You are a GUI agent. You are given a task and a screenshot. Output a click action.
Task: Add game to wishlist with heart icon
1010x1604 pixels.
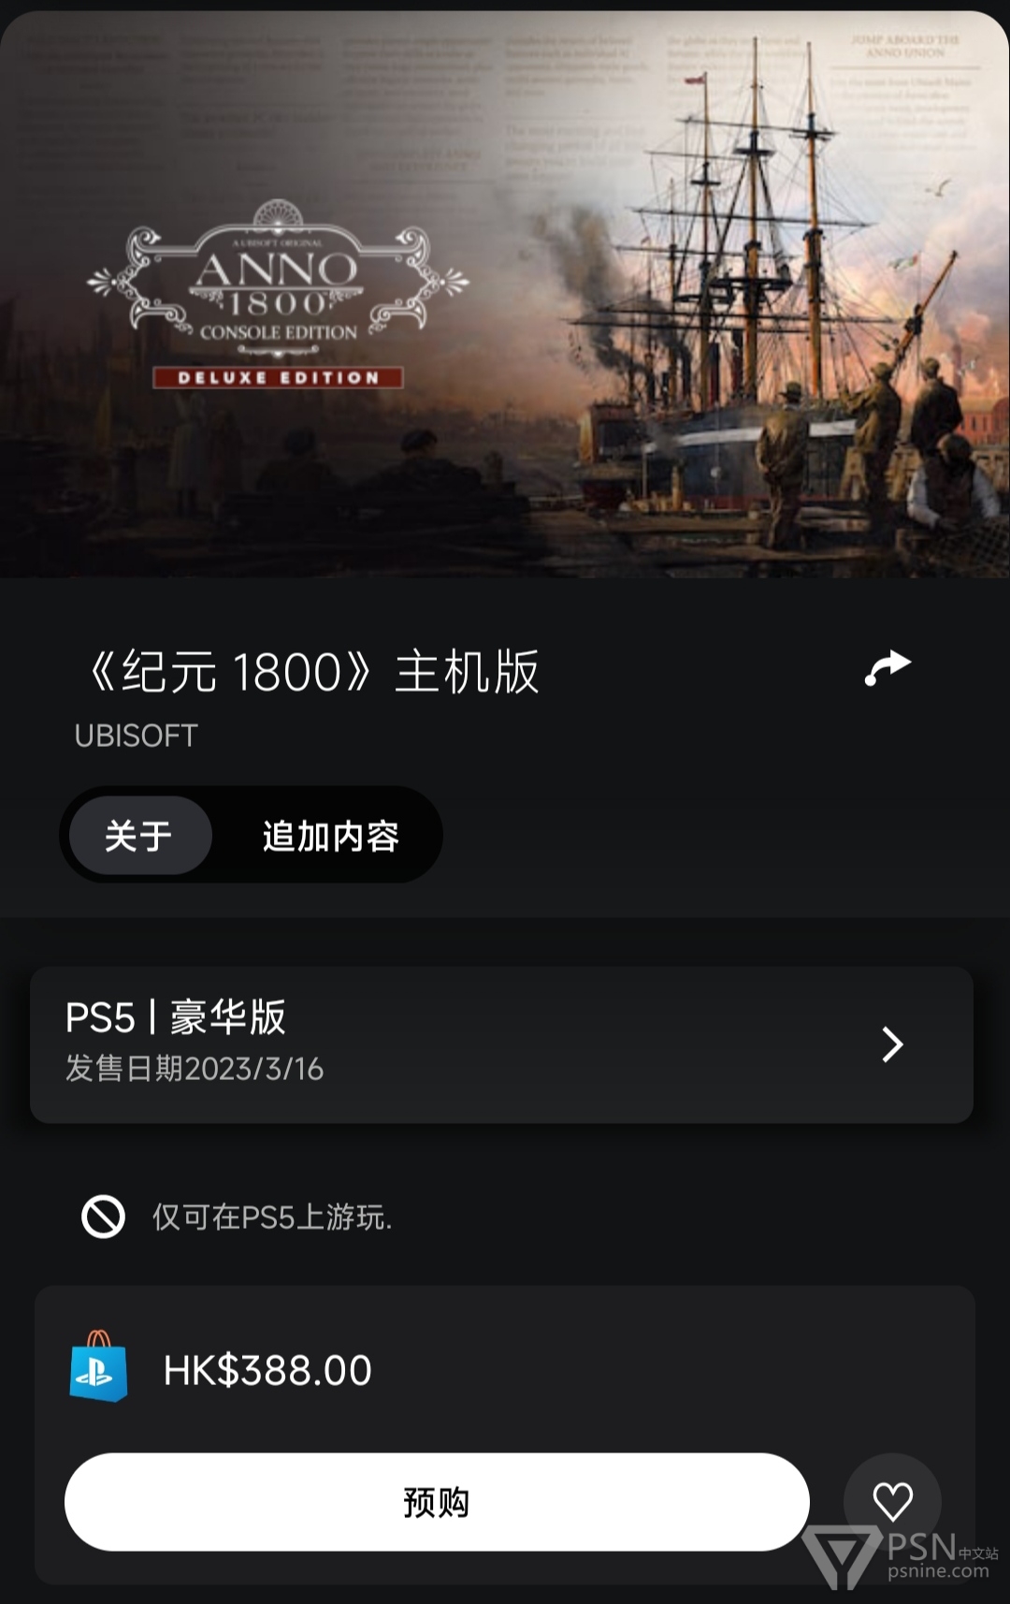pyautogui.click(x=892, y=1502)
